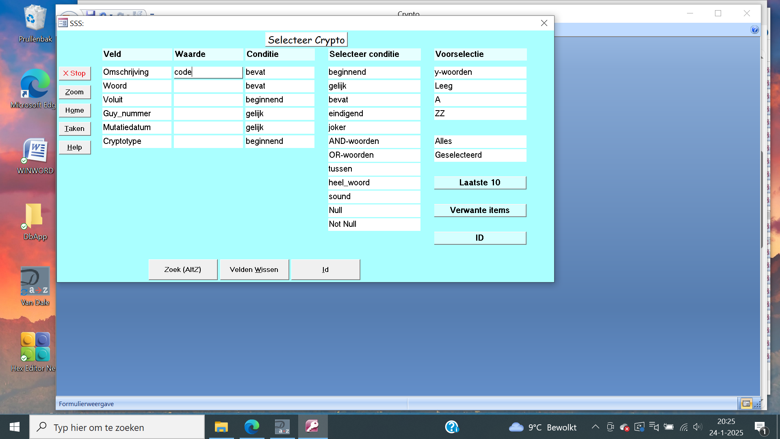Open Van Dale dictionary taskbar icon
The width and height of the screenshot is (780, 439).
[282, 427]
